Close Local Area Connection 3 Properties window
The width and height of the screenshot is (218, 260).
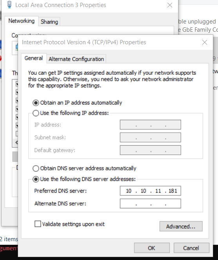click(x=170, y=5)
